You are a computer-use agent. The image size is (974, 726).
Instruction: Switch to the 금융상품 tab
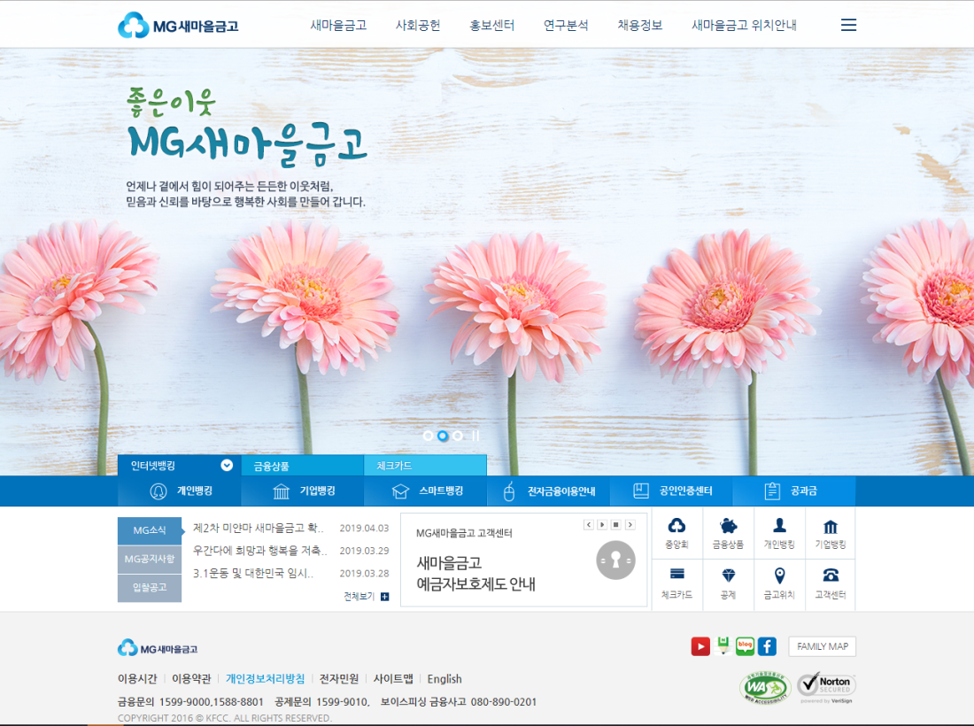303,466
